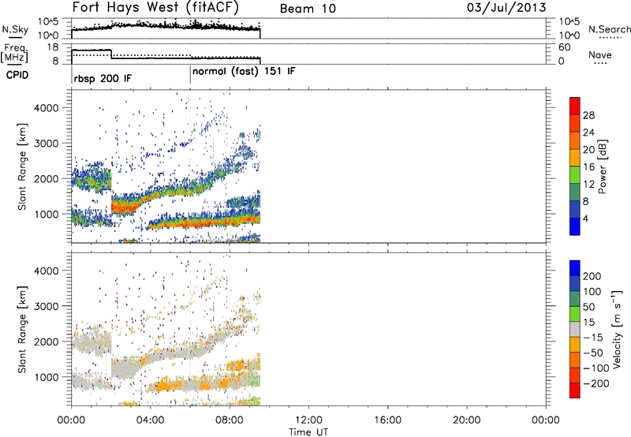Click the left '10^5' noise axis tick

pos(48,22)
